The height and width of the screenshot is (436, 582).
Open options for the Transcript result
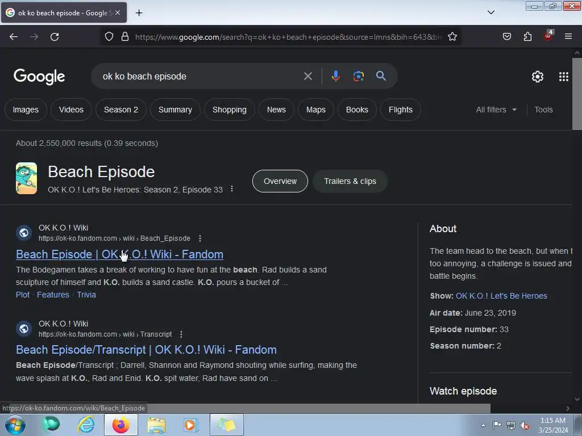point(181,334)
